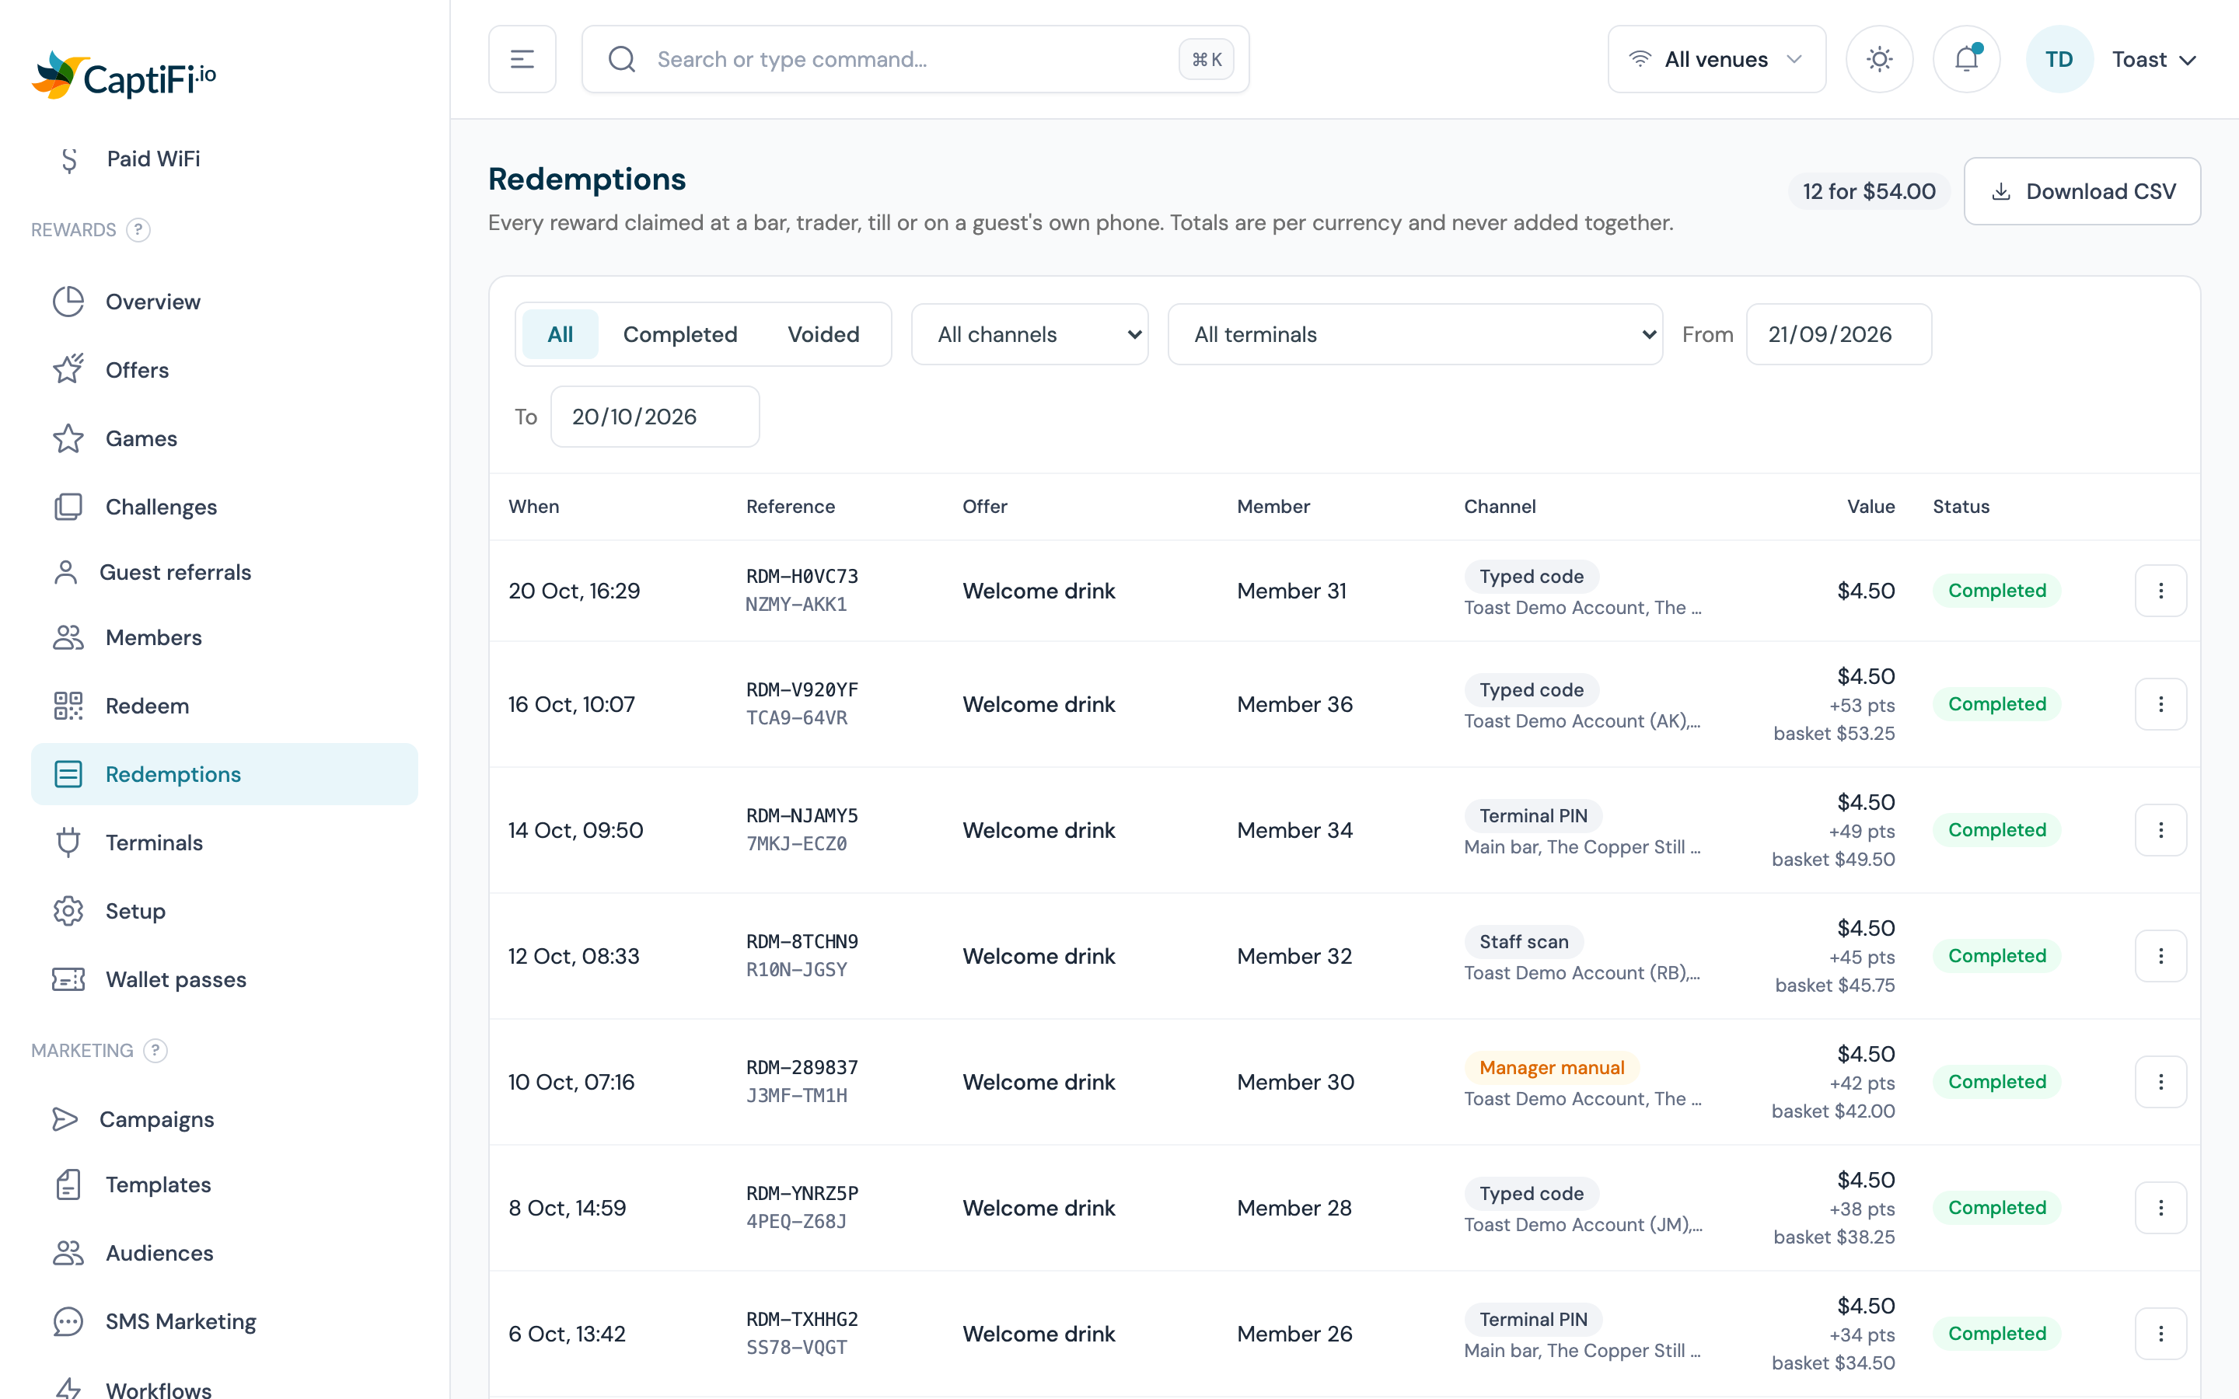Image resolution: width=2239 pixels, height=1399 pixels.
Task: Open row actions for Member 36 redemption
Action: tap(2160, 704)
